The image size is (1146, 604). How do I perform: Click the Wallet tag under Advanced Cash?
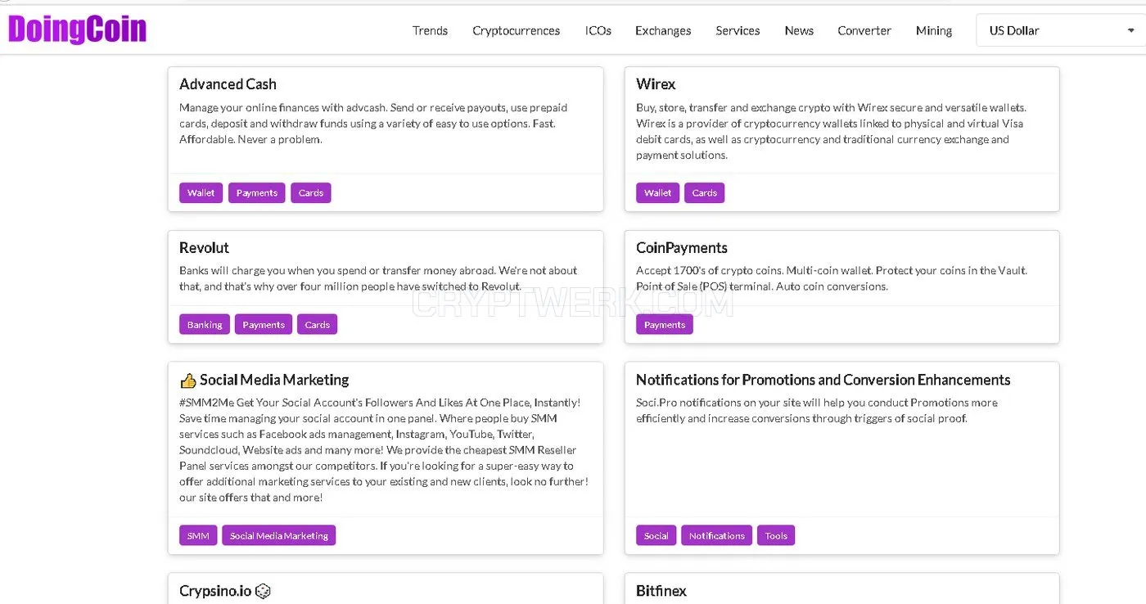pyautogui.click(x=201, y=193)
